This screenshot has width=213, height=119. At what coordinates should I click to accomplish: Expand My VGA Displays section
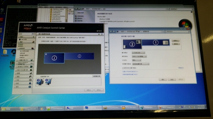[x=24, y=70]
